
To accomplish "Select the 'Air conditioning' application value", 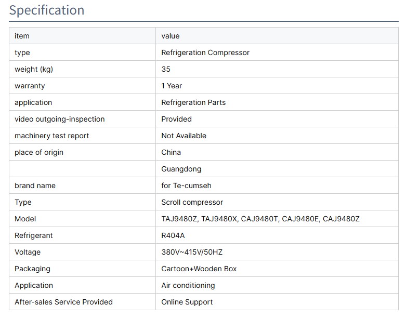I will pos(188,285).
